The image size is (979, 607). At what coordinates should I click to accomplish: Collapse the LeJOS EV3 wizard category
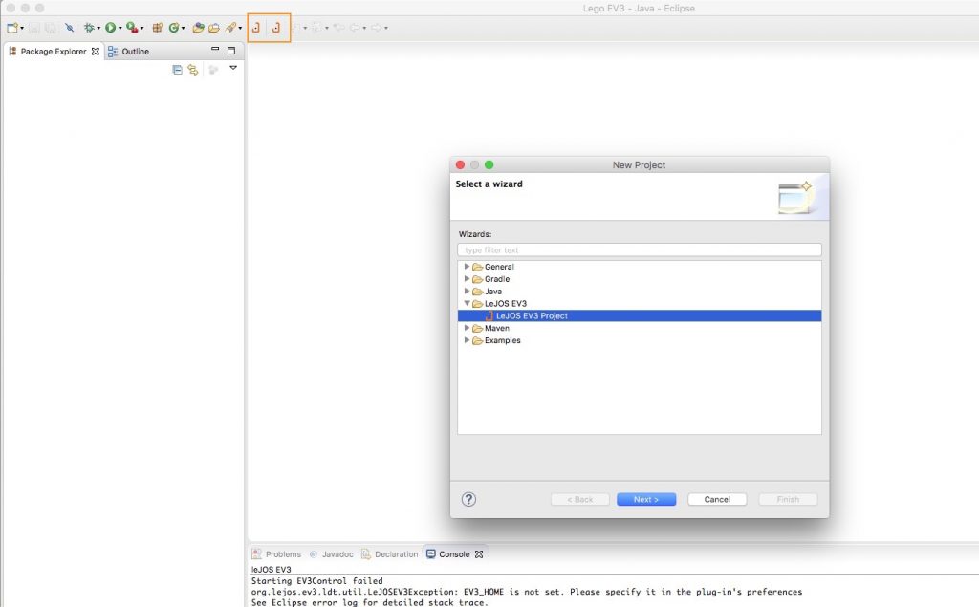[468, 303]
